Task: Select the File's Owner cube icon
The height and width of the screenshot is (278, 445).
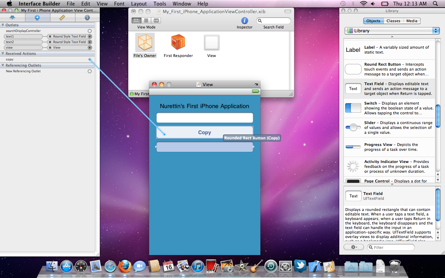Action: (x=145, y=42)
